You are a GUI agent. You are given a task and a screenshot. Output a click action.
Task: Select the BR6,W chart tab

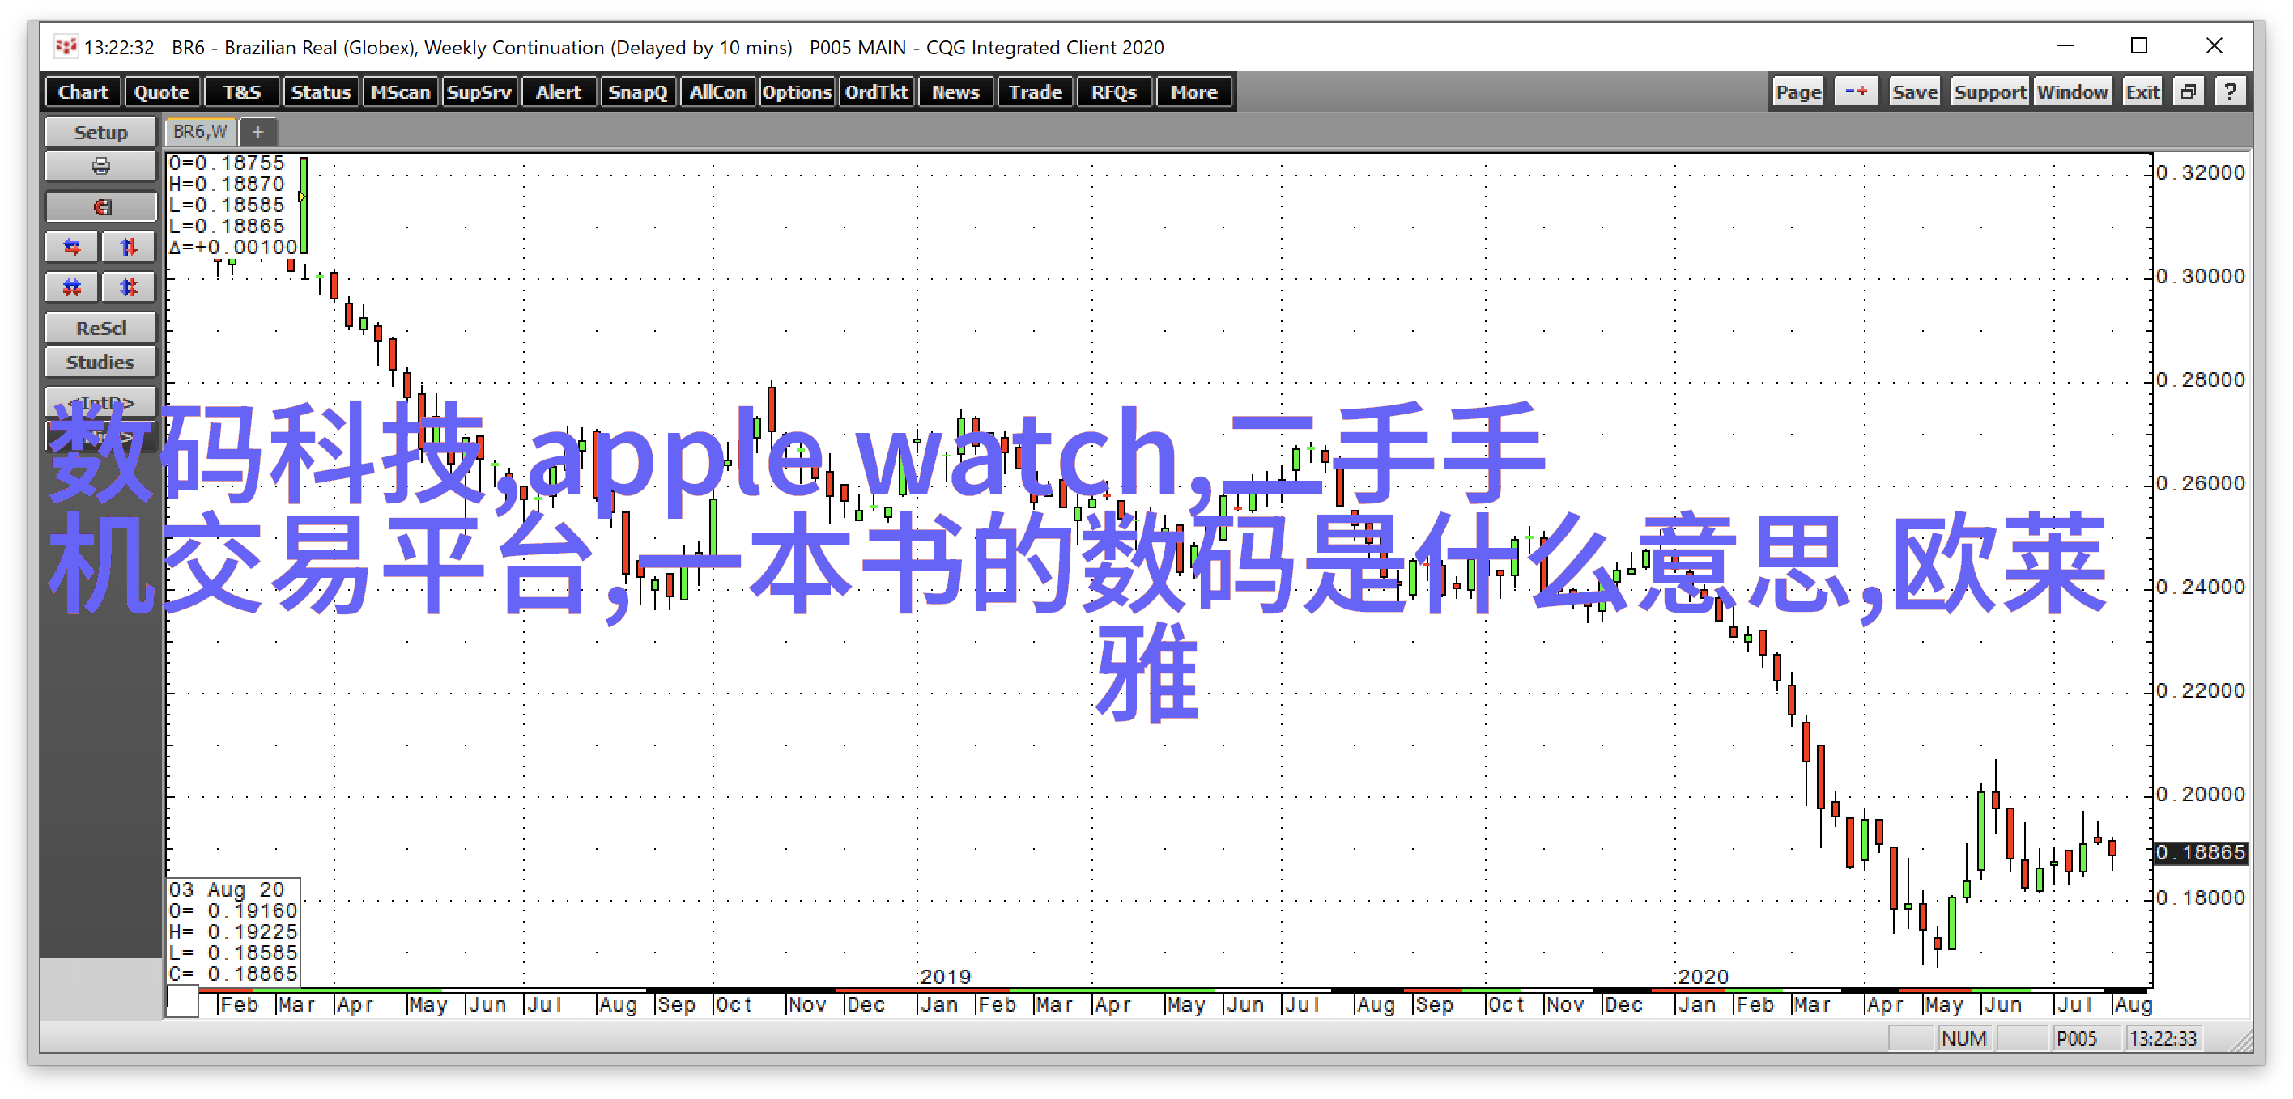tap(200, 132)
